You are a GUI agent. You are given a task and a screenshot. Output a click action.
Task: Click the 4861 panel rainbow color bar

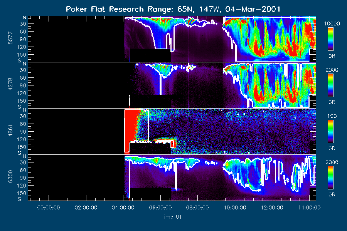(331, 132)
